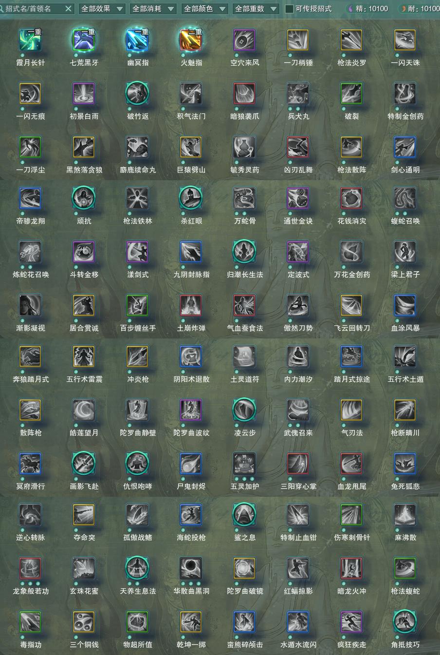Click the 三阳穿心掌 skill name label

298,487
